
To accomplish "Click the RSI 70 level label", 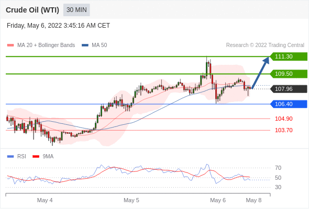I will point(278,168).
